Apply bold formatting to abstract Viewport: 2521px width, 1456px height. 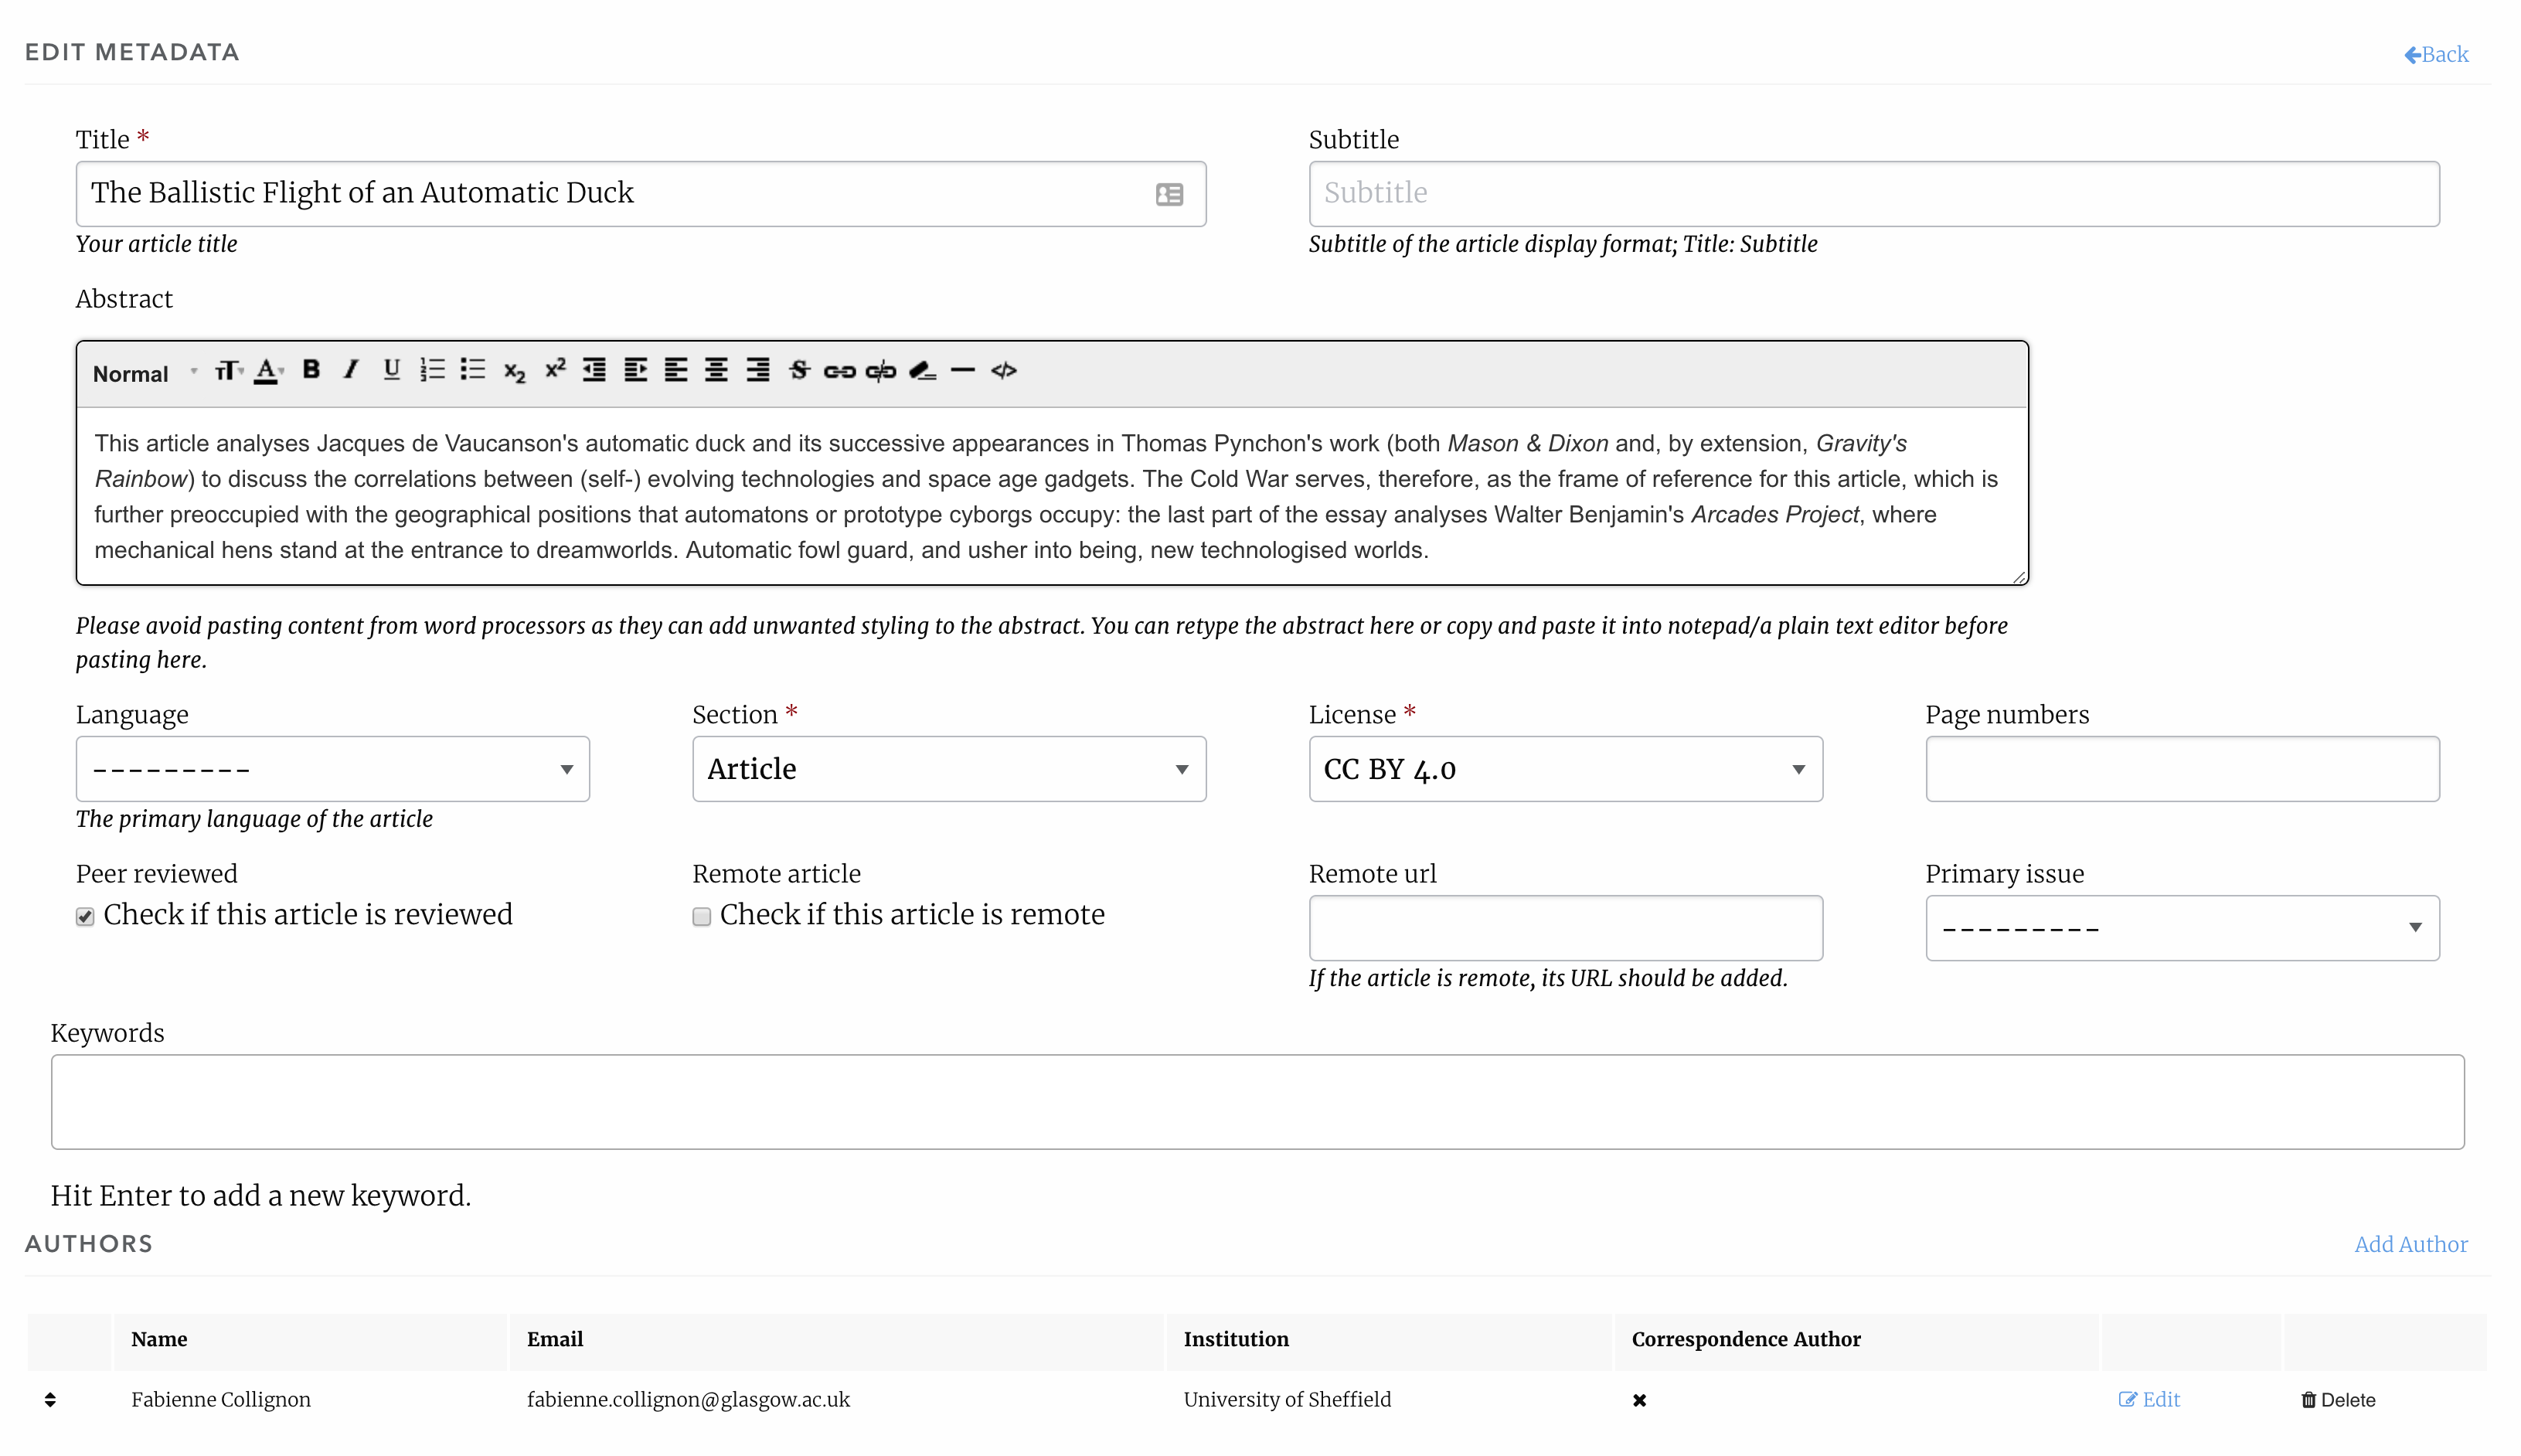pyautogui.click(x=311, y=370)
